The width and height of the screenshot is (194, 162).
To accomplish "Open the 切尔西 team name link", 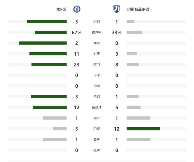I will click(x=61, y=9).
